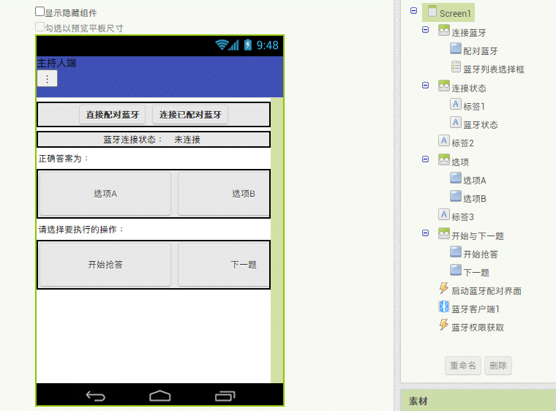This screenshot has width=556, height=411.
Task: Collapse the 连接蓝牙 tree node
Action: point(426,30)
